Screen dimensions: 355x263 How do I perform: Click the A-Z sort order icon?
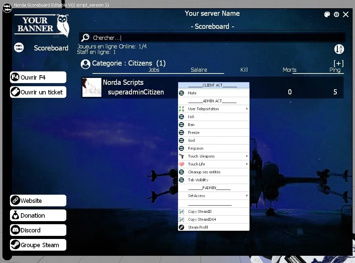click(339, 49)
